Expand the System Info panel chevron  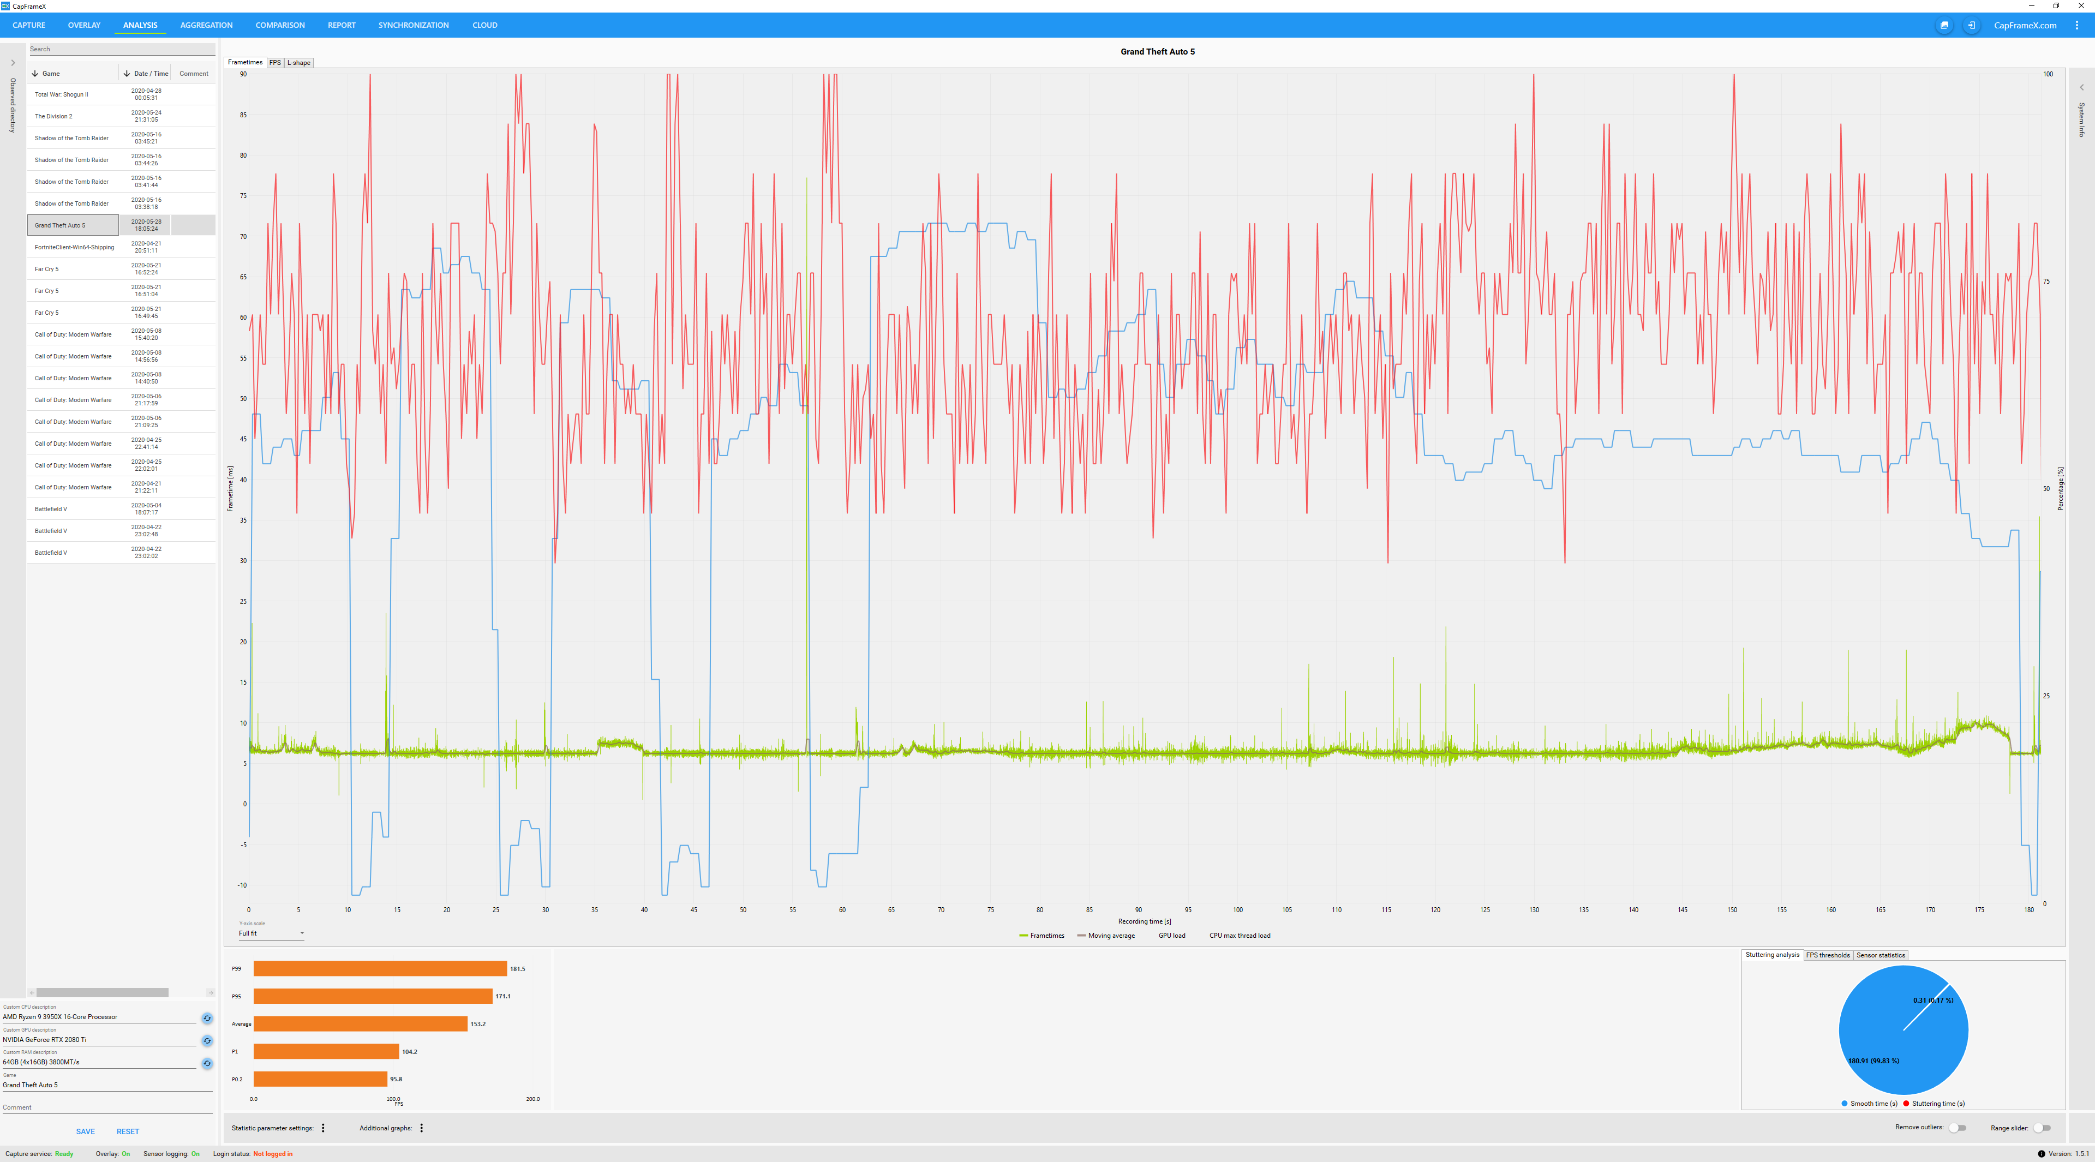tap(2082, 87)
